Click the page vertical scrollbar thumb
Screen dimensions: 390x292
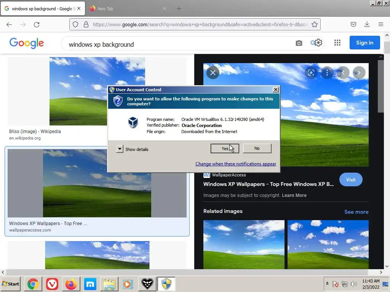tap(387, 47)
